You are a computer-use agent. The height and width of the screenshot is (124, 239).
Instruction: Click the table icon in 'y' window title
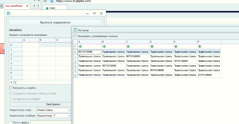click(9, 13)
